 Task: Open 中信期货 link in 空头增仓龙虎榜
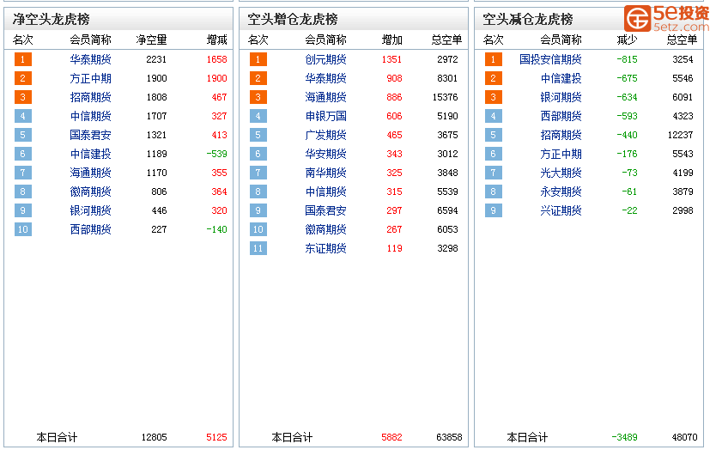(x=325, y=191)
